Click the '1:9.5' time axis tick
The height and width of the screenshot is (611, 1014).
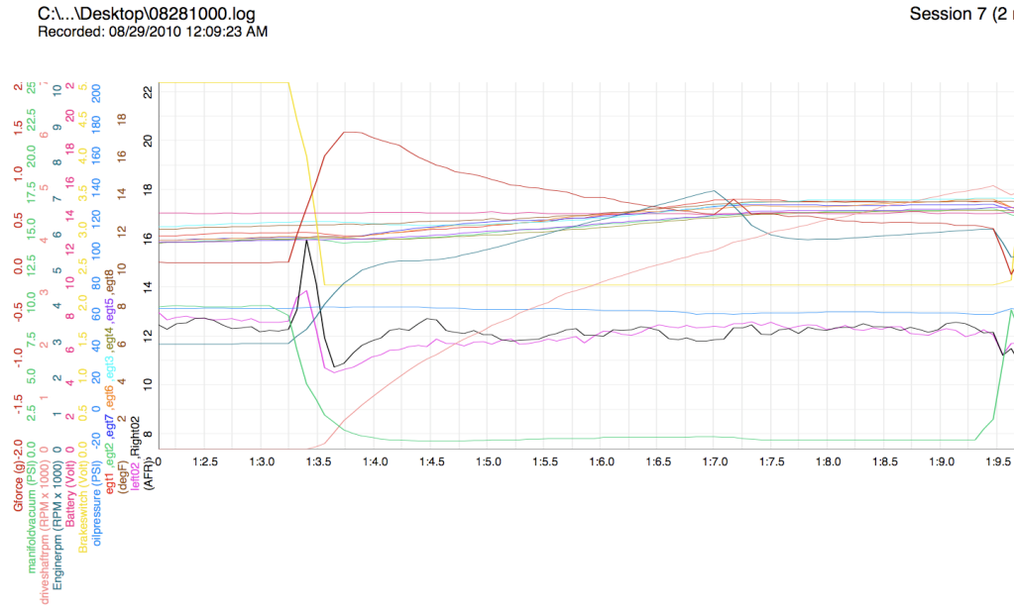pos(998,461)
